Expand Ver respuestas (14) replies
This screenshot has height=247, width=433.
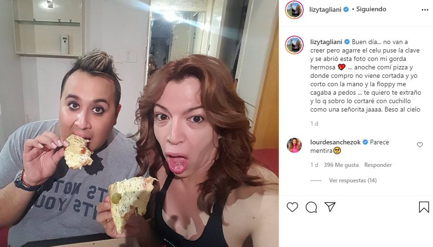[353, 180]
